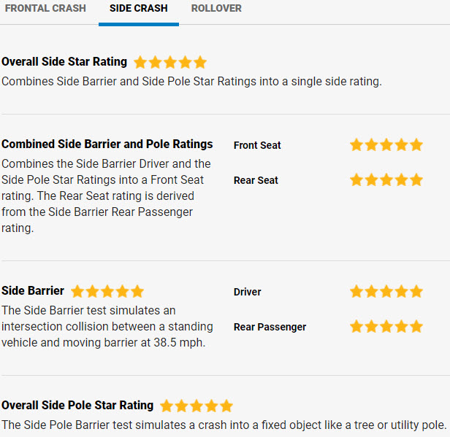Click the 38.5 mph barrier description text
The height and width of the screenshot is (437, 450).
(107, 326)
